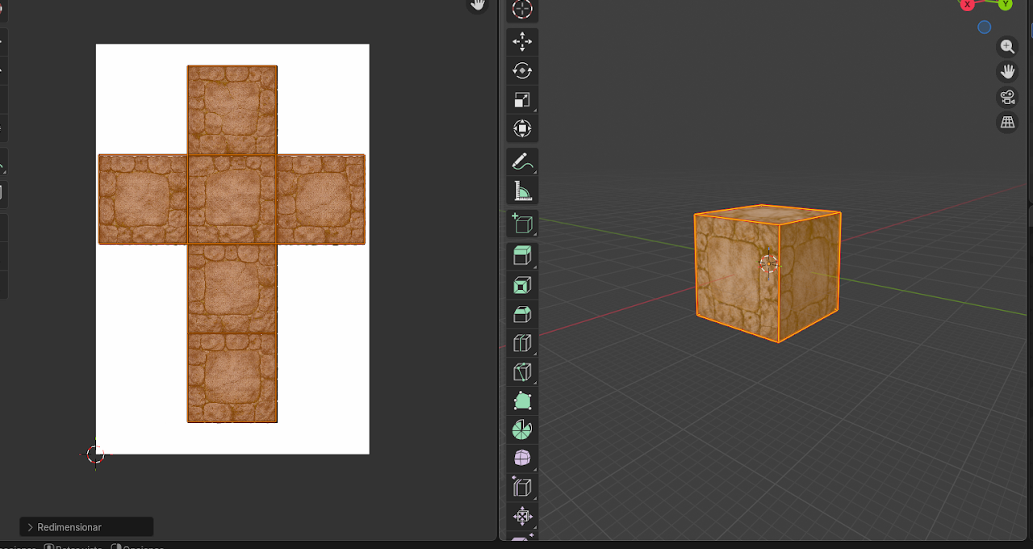Activate the Transform tool
The image size is (1033, 549).
(x=522, y=129)
